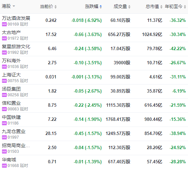Click current price 17.52
Viewport: 188px width, 169px height.
(x=51, y=34)
